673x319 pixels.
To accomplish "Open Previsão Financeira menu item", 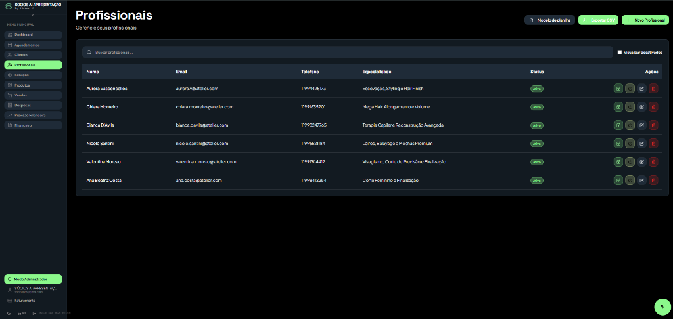I will pos(33,116).
